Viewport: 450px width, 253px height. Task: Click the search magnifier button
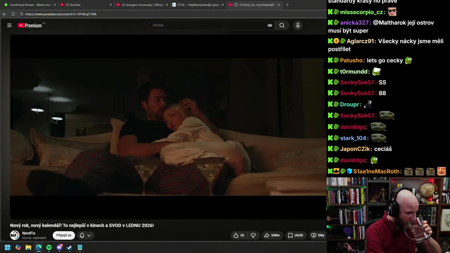pos(282,25)
